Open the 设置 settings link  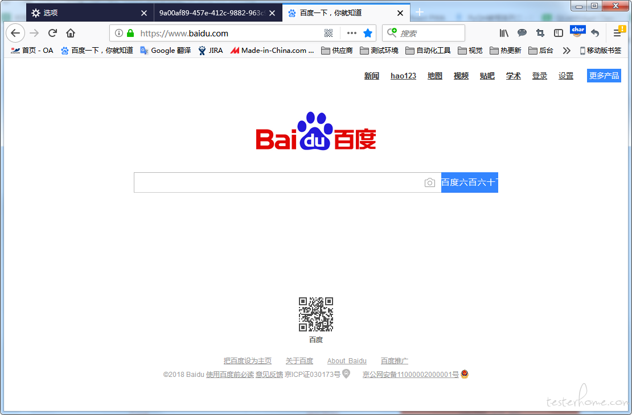click(x=566, y=76)
